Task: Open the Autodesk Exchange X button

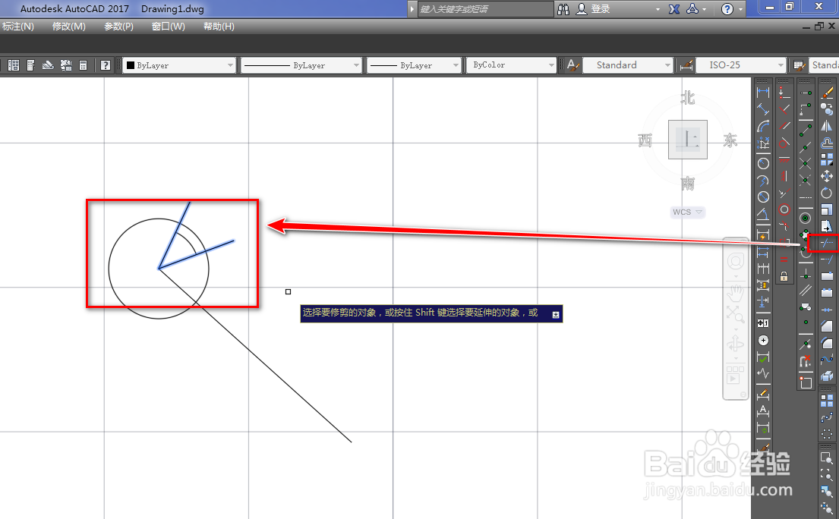Action: click(674, 9)
